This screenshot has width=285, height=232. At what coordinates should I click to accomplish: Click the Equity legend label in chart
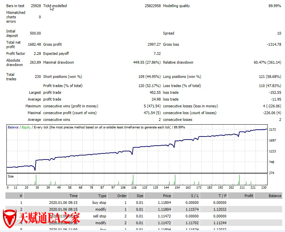(26, 127)
